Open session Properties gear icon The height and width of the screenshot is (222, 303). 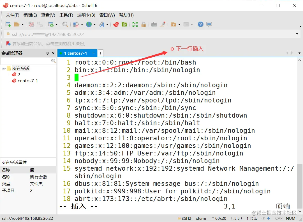(x=51, y=24)
